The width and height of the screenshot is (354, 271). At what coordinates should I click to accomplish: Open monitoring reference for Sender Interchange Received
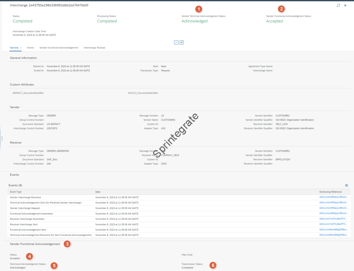pos(334,197)
